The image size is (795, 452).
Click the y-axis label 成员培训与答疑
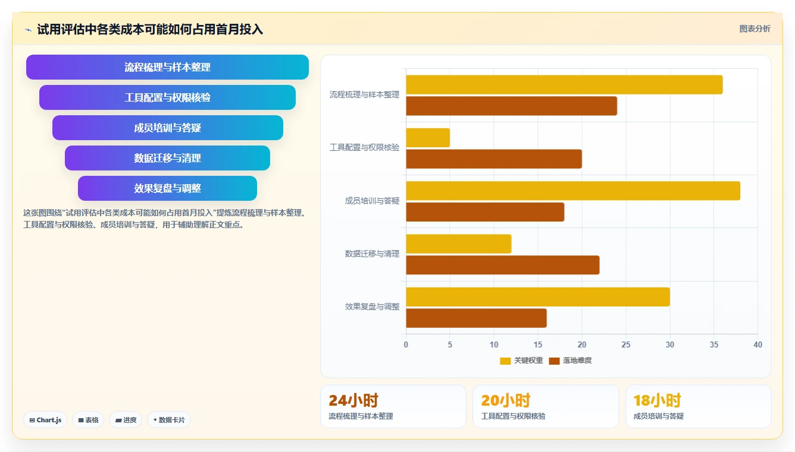tap(372, 201)
